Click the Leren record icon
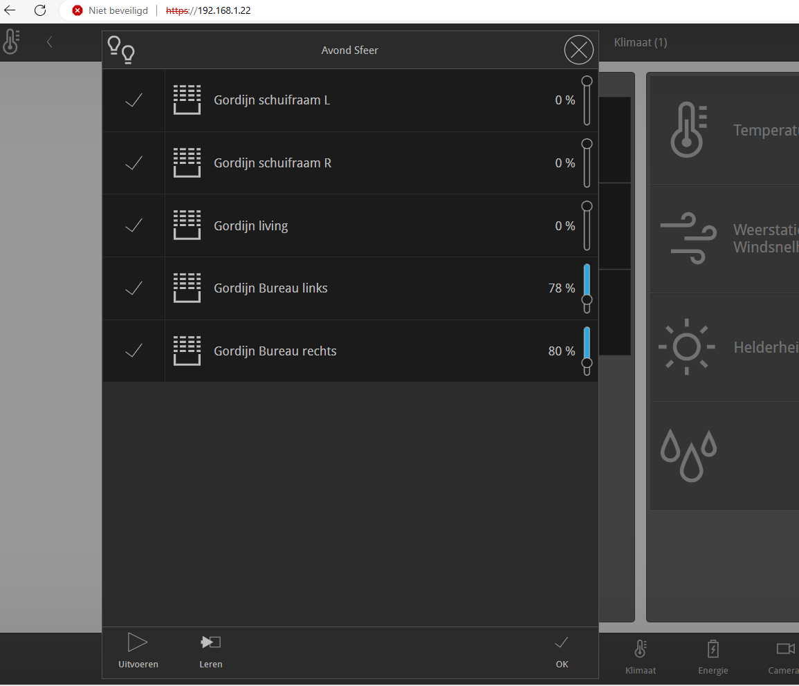The height and width of the screenshot is (686, 799). (x=210, y=643)
